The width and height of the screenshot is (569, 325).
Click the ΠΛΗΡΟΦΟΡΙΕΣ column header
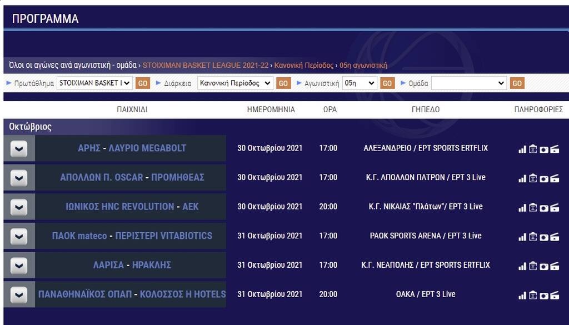(538, 109)
